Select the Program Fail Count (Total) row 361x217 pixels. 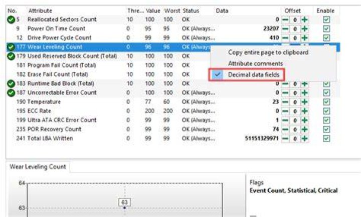click(x=173, y=65)
